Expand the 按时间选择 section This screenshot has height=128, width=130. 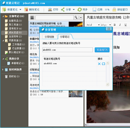tap(3, 70)
